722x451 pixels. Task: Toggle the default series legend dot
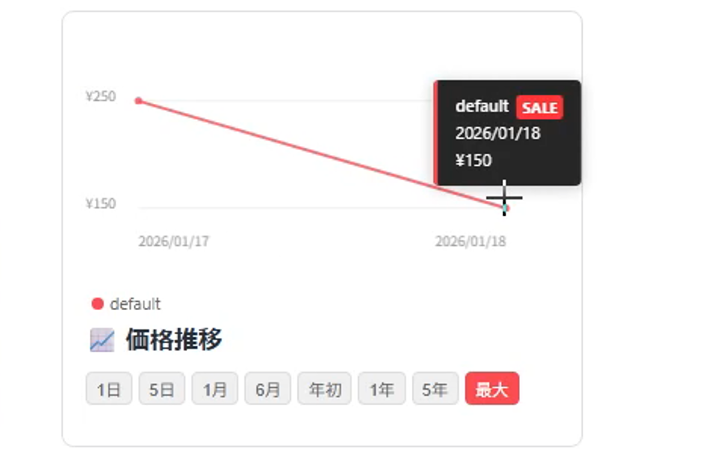click(97, 304)
